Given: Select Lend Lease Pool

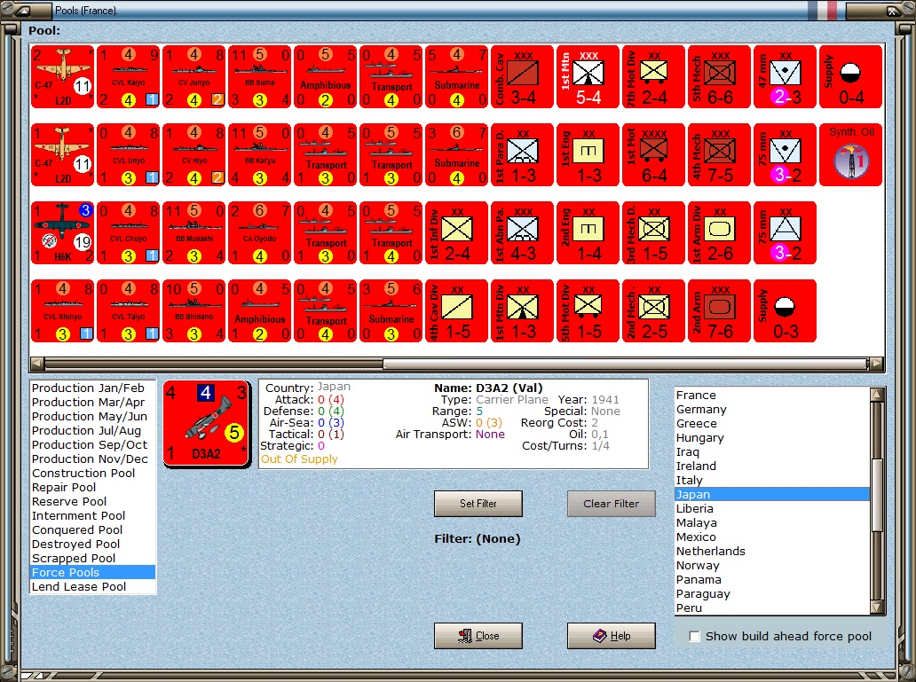Looking at the screenshot, I should [92, 587].
